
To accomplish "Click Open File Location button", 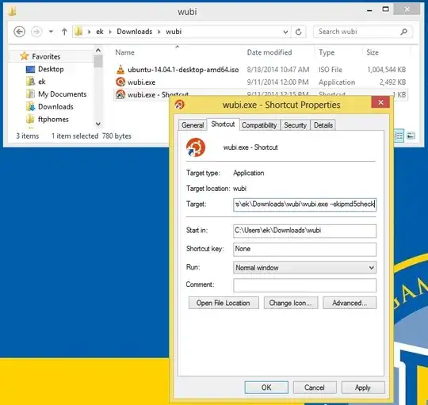I will tap(224, 303).
